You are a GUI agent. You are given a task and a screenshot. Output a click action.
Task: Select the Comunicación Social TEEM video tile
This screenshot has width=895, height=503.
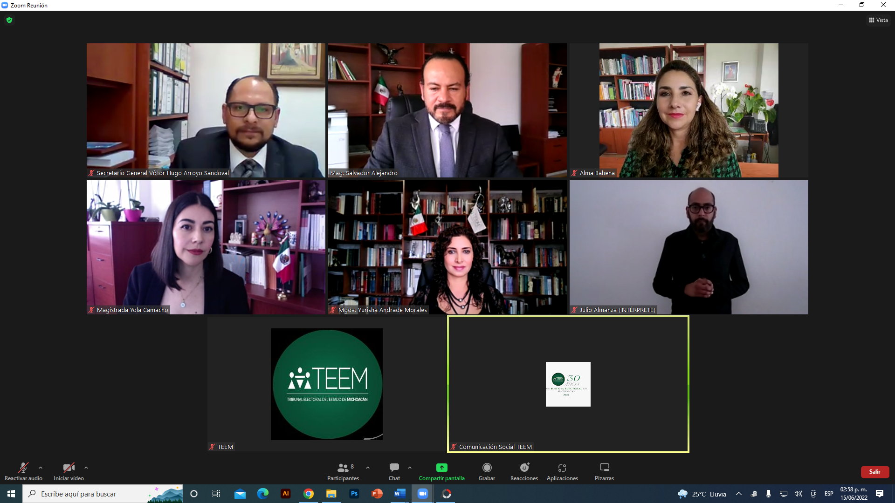pos(568,384)
